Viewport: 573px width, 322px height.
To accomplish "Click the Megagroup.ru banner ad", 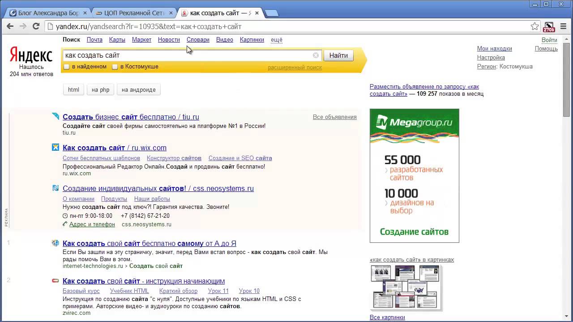I will point(415,176).
